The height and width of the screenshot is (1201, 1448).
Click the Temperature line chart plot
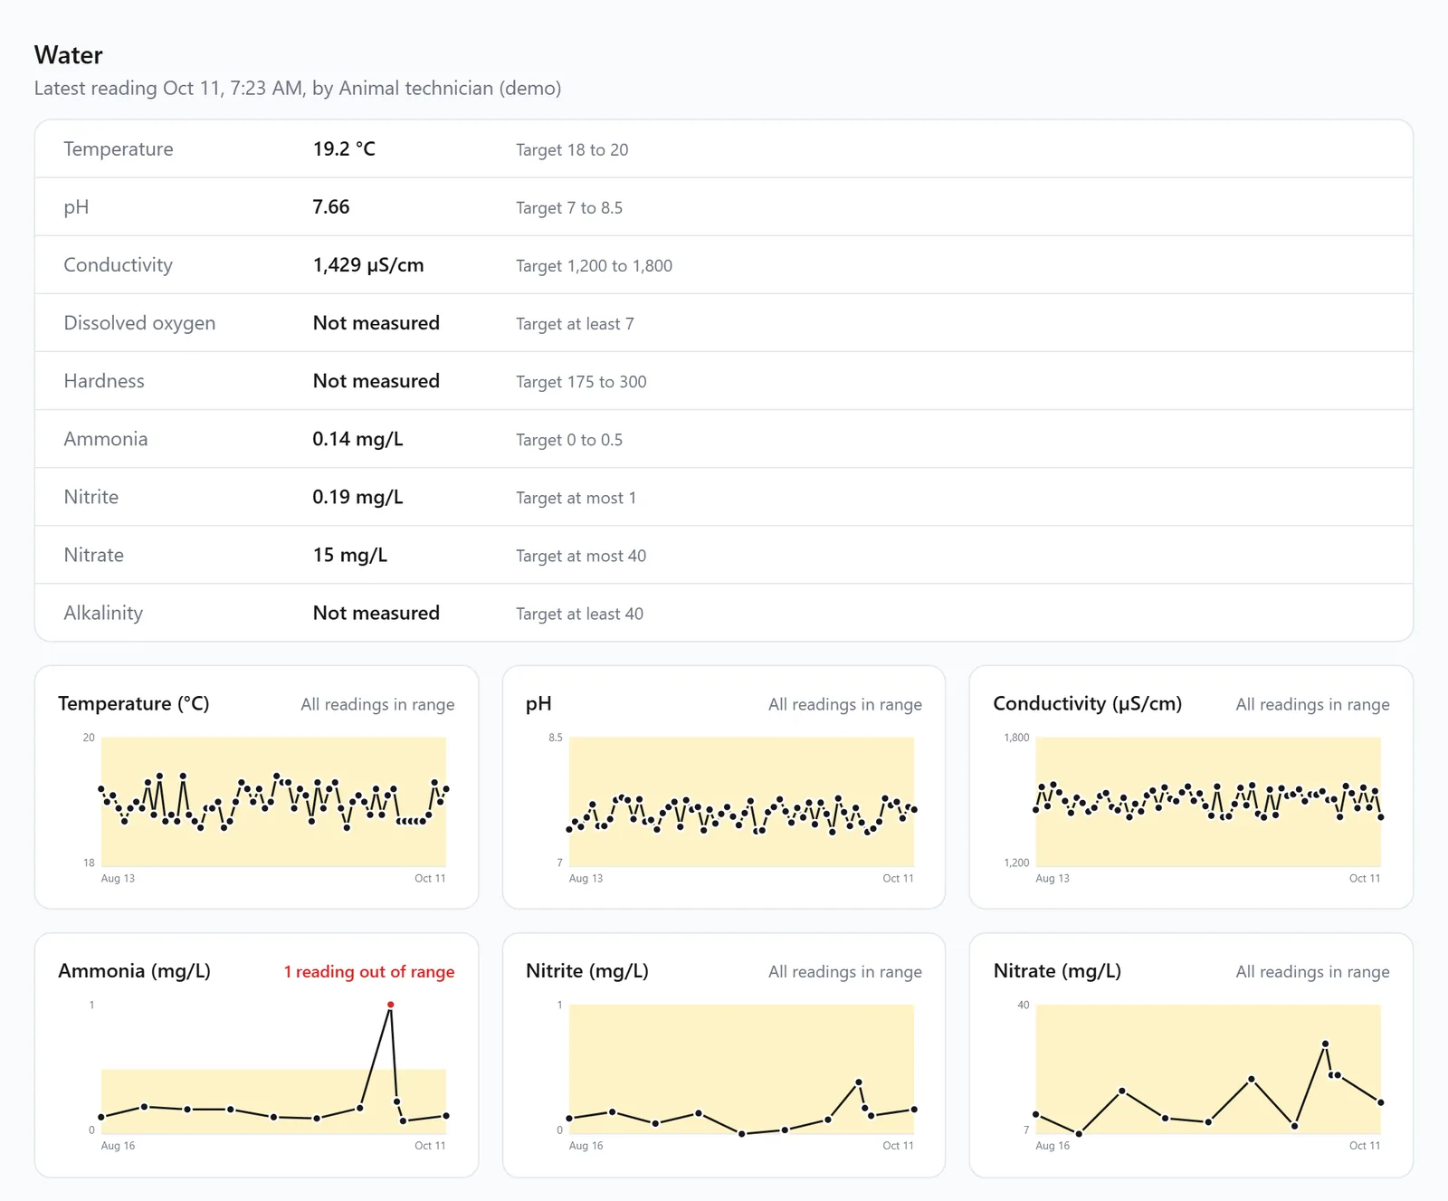point(273,802)
